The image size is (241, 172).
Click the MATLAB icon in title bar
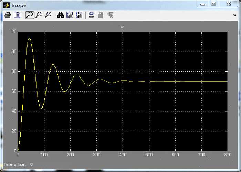6,6
